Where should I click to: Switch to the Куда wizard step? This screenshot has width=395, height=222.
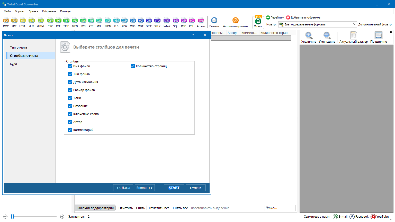tap(14, 64)
